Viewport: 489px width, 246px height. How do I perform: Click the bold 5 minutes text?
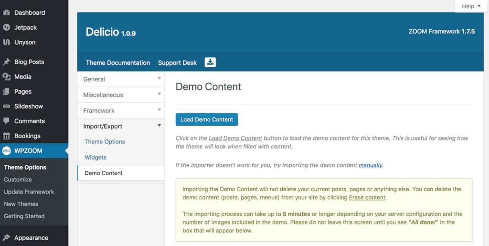pyautogui.click(x=296, y=214)
